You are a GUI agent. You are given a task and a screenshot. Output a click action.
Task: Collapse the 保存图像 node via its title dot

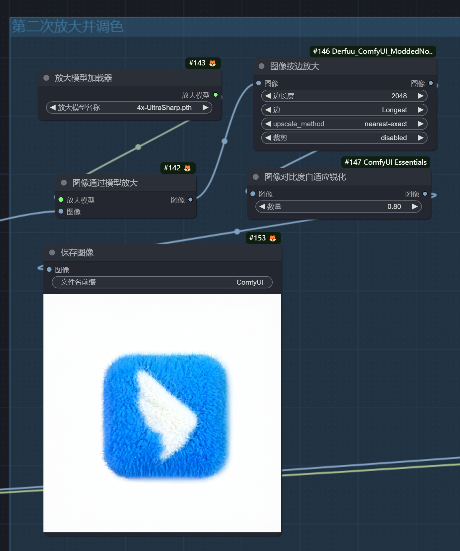tap(52, 252)
